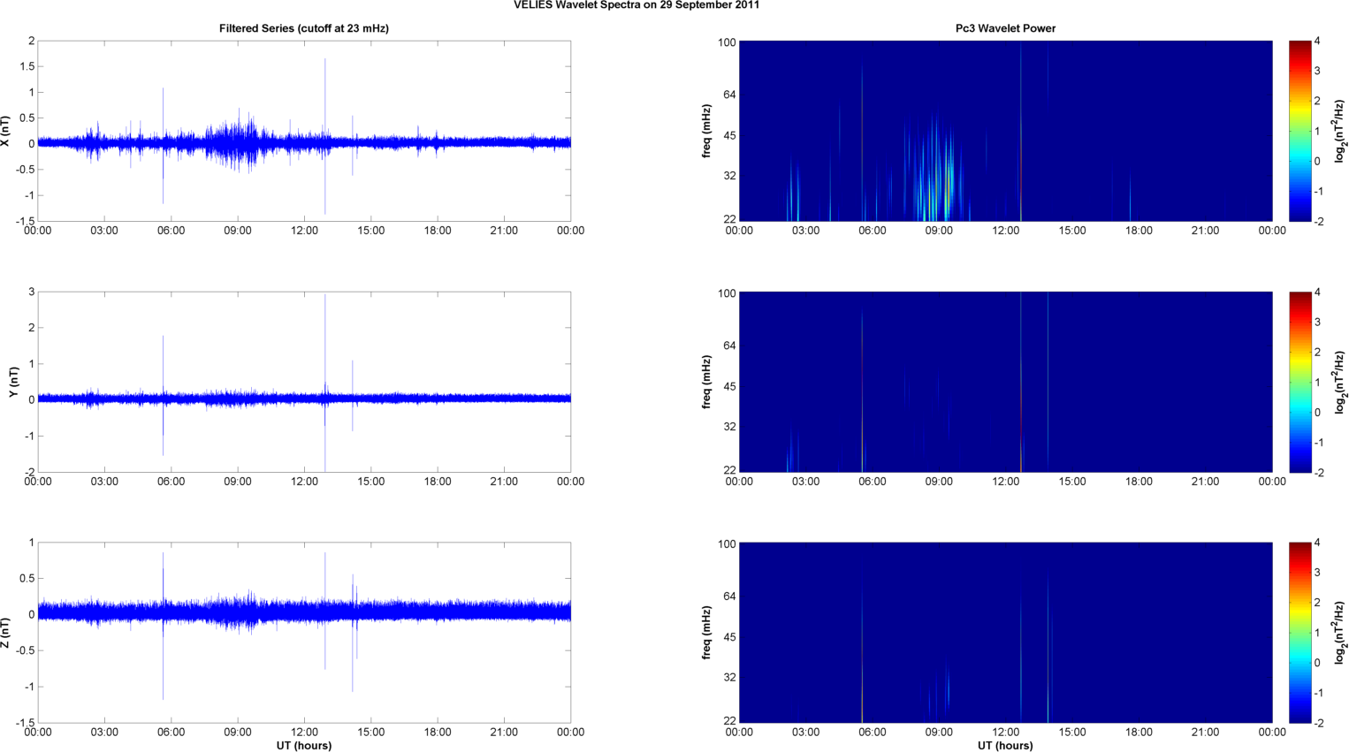The image size is (1349, 752).
Task: Click the 'freq (mHz)' label of middle spectrogram
Action: (x=707, y=382)
